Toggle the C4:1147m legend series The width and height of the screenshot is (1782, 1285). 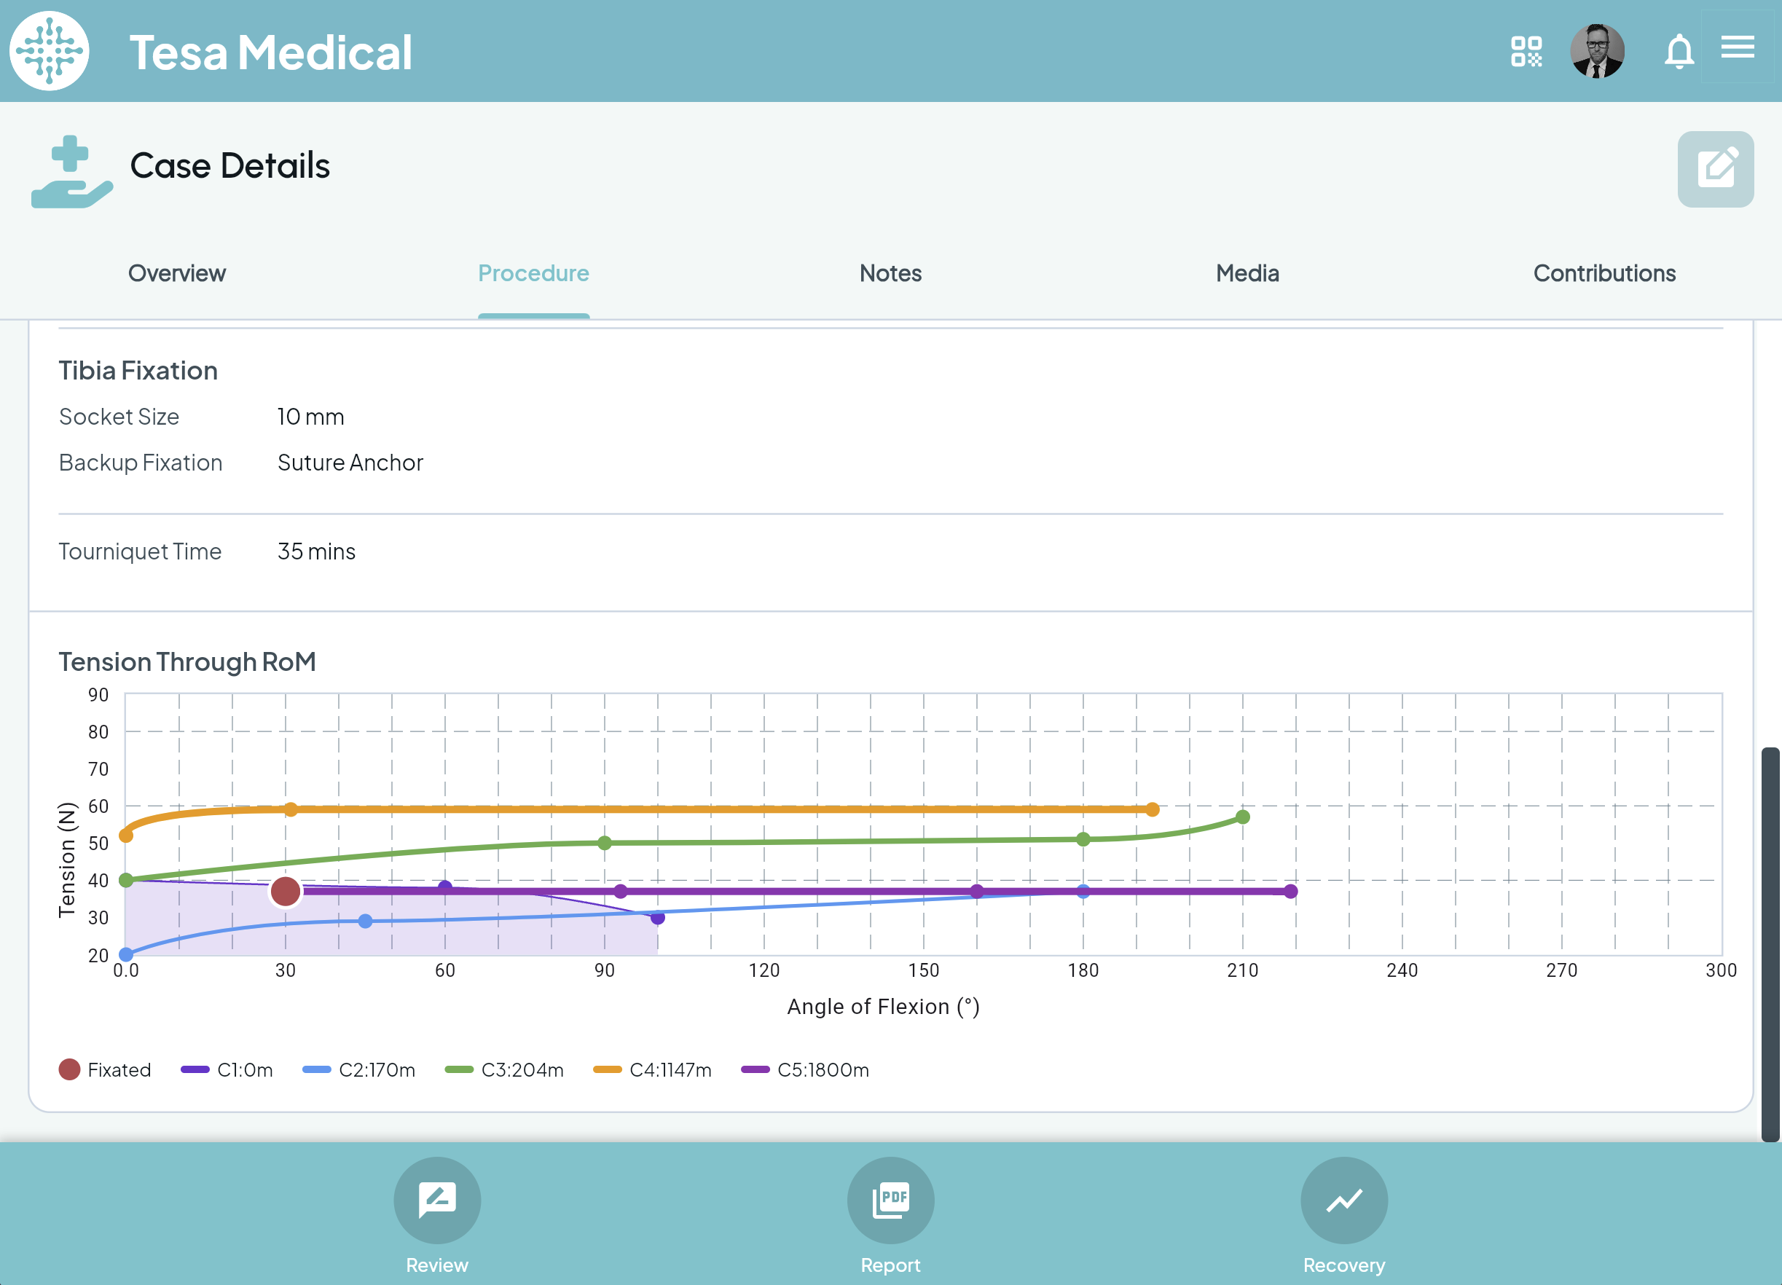[652, 1070]
